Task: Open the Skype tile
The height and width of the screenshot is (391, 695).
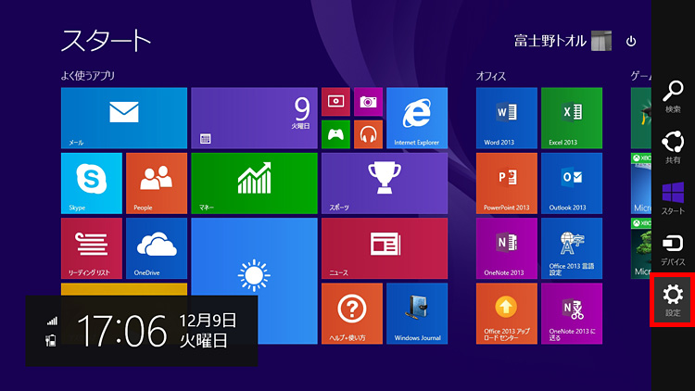Action: coord(92,183)
